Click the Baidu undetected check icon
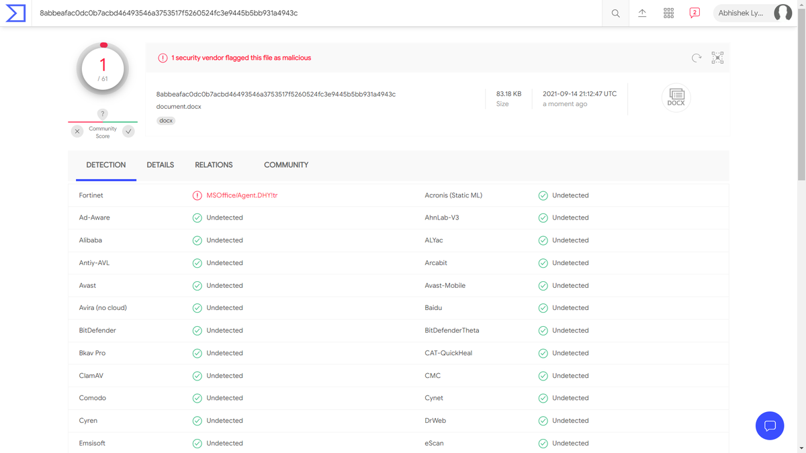806x453 pixels. pos(543,308)
